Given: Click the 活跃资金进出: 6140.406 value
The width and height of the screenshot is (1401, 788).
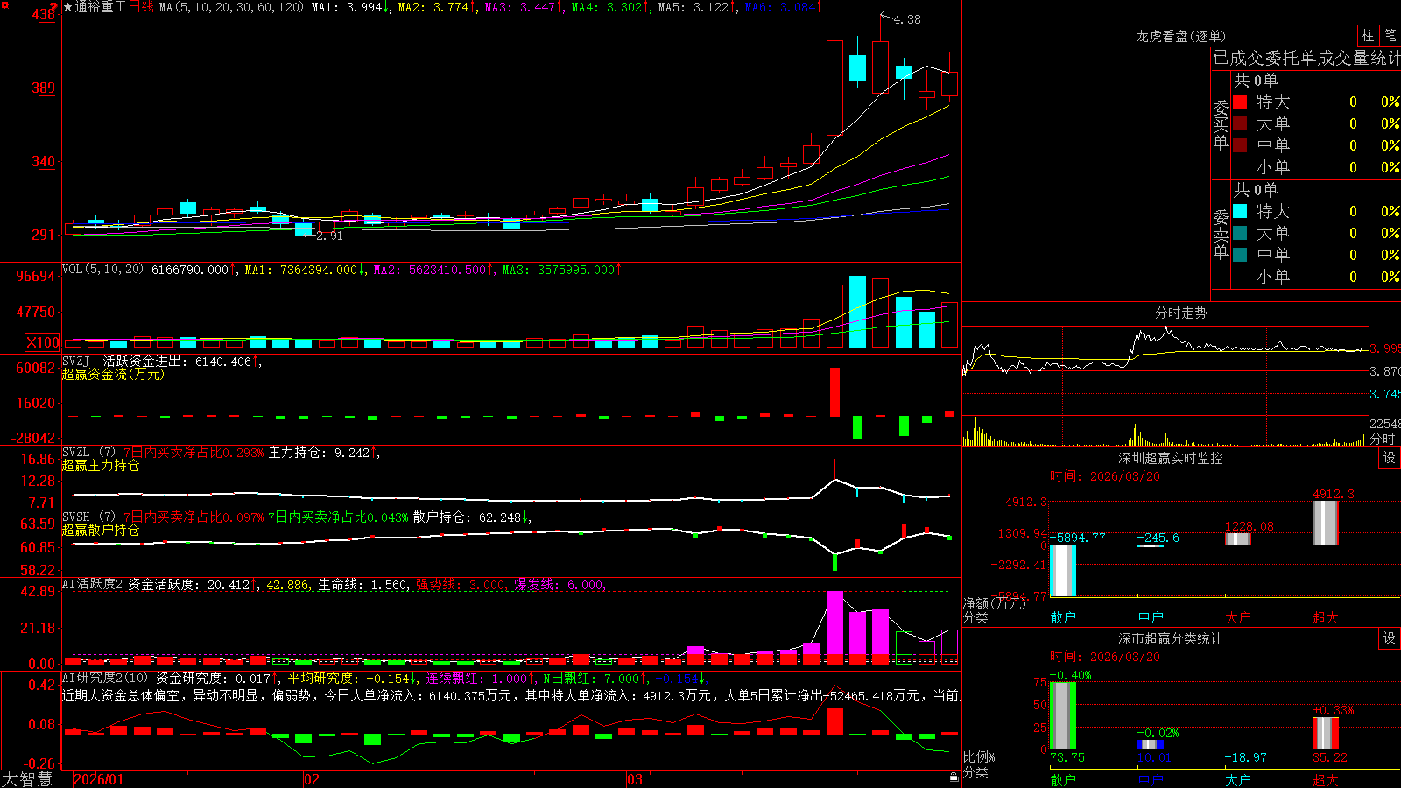Looking at the screenshot, I should tap(178, 361).
